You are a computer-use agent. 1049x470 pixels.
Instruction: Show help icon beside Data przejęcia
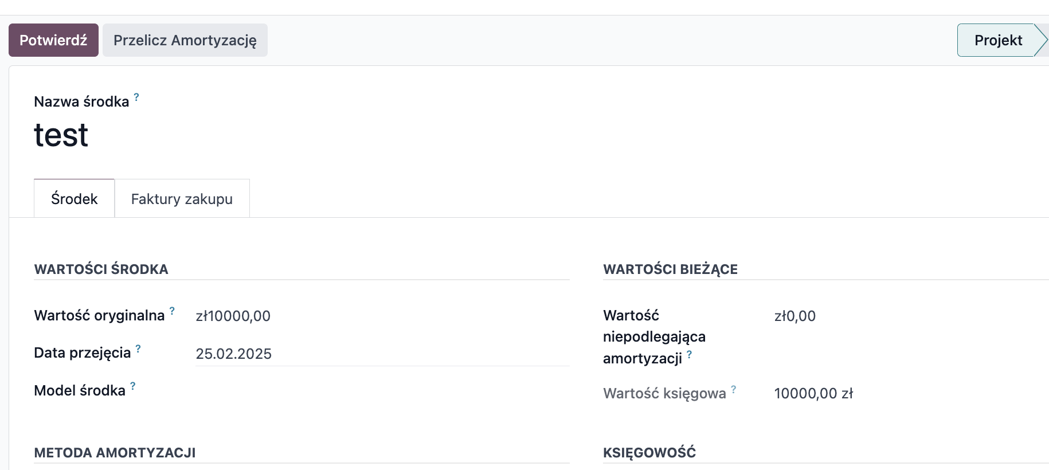(138, 348)
